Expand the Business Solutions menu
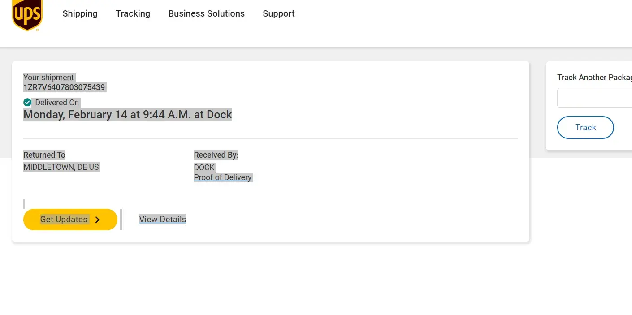This screenshot has height=315, width=632. (206, 13)
